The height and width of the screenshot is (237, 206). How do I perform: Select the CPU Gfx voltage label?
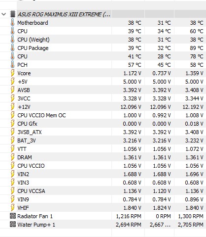pyautogui.click(x=27, y=124)
